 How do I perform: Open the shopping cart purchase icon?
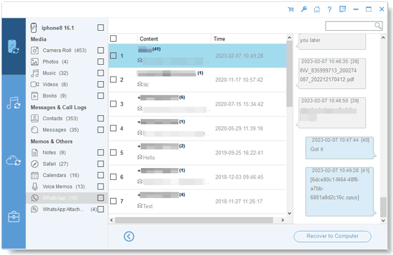(291, 10)
